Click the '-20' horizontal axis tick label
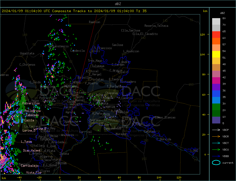 point(39,178)
